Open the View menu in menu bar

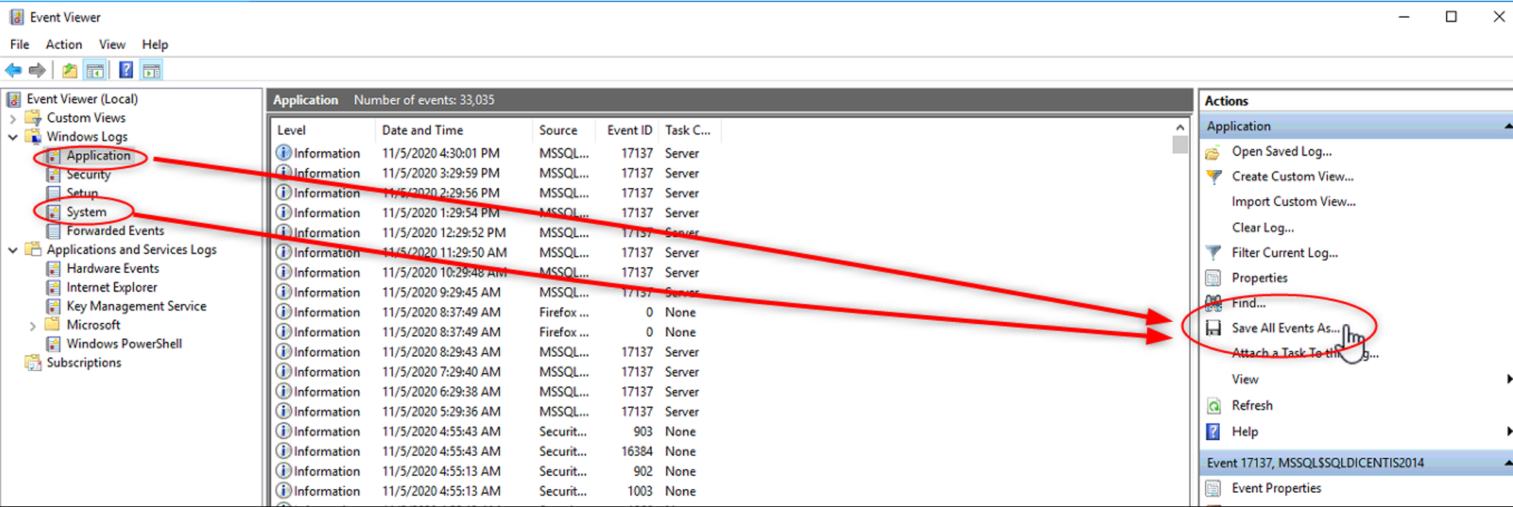tap(112, 45)
